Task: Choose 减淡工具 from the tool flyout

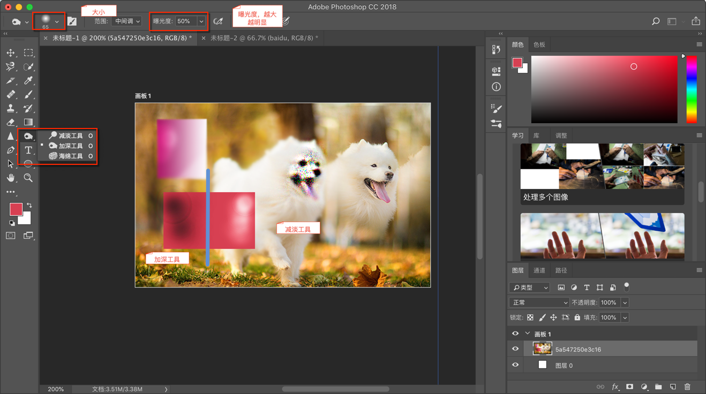Action: (x=70, y=136)
